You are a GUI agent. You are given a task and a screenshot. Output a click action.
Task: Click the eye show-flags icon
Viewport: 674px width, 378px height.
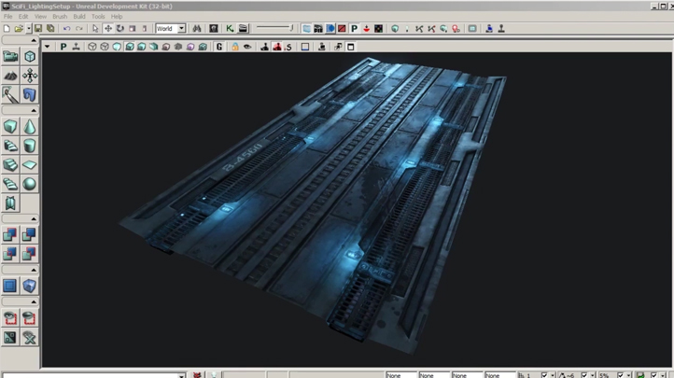pos(247,47)
